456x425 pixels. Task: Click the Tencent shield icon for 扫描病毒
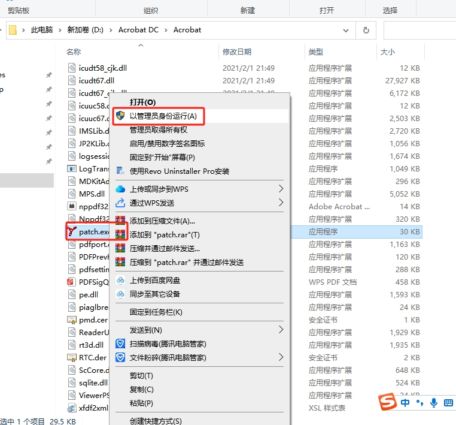click(120, 343)
